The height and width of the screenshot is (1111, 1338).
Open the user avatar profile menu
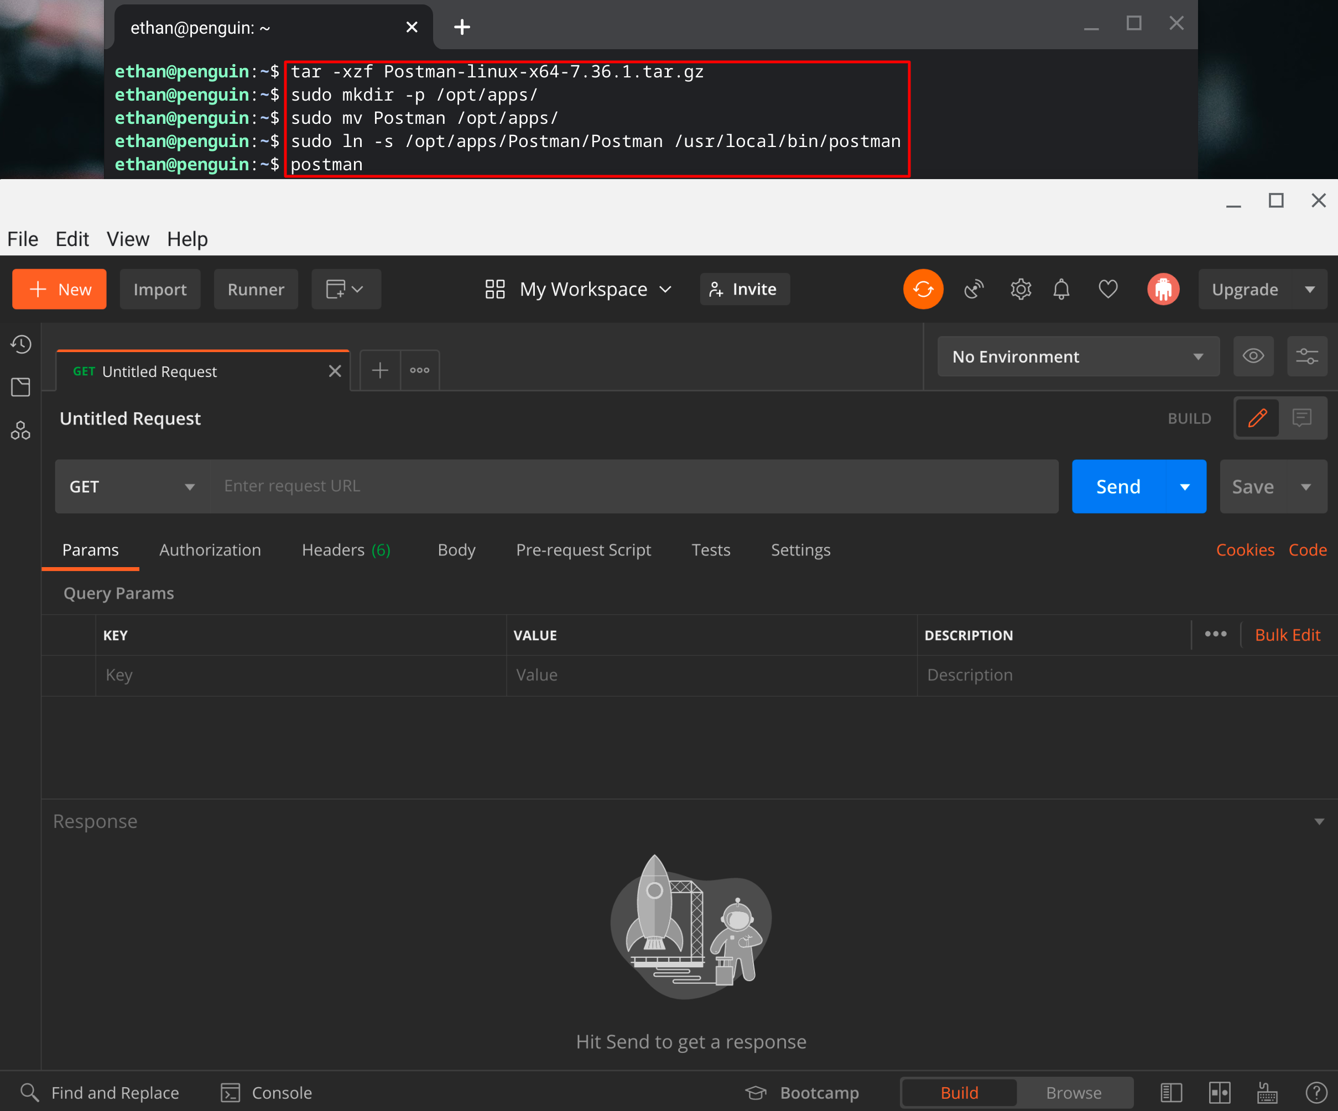click(x=1163, y=289)
